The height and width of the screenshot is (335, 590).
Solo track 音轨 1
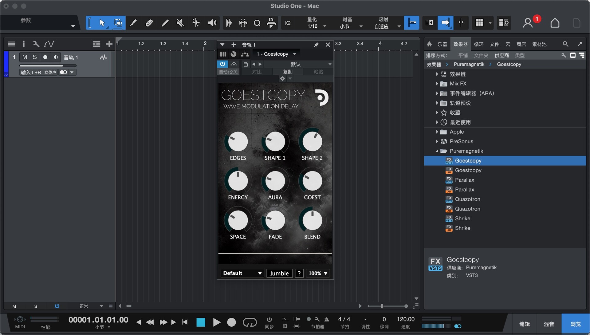35,57
